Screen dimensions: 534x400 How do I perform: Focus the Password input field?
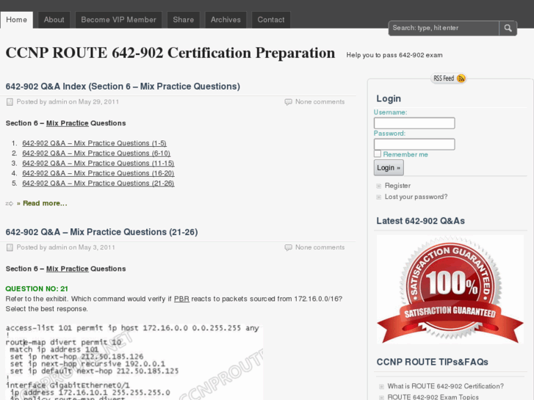pyautogui.click(x=414, y=145)
